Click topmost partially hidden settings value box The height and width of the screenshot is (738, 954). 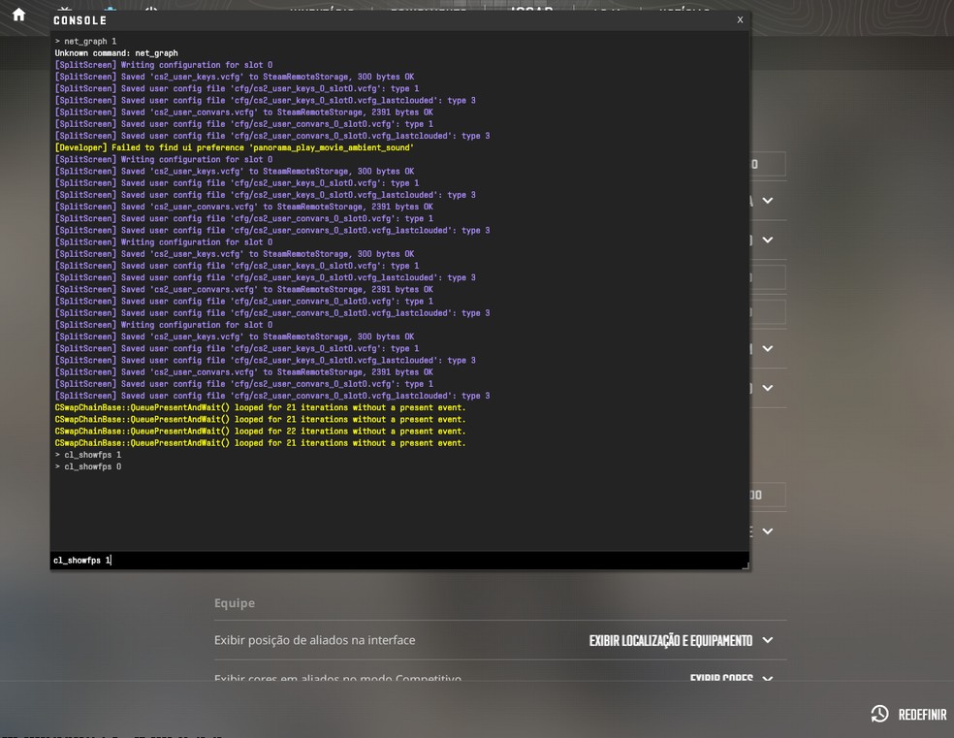click(x=768, y=164)
